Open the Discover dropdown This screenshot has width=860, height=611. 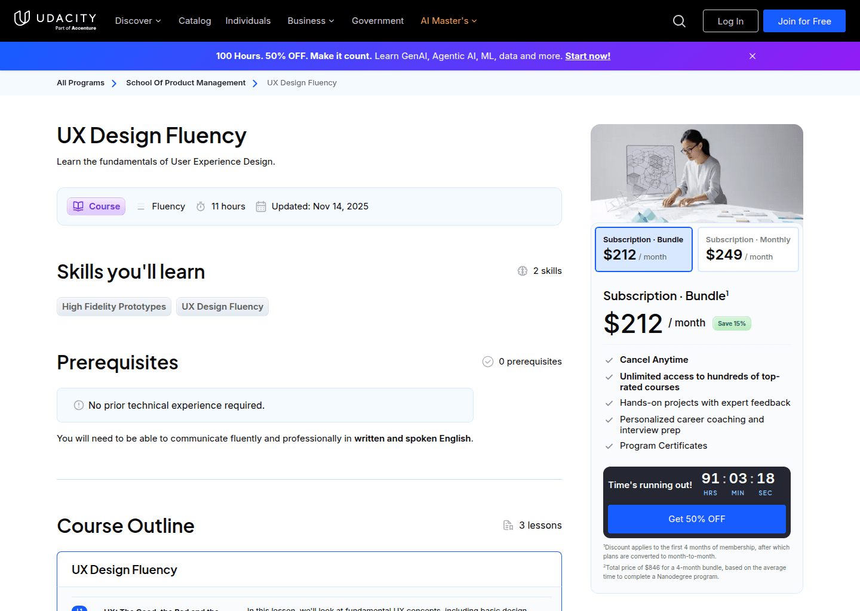(137, 20)
